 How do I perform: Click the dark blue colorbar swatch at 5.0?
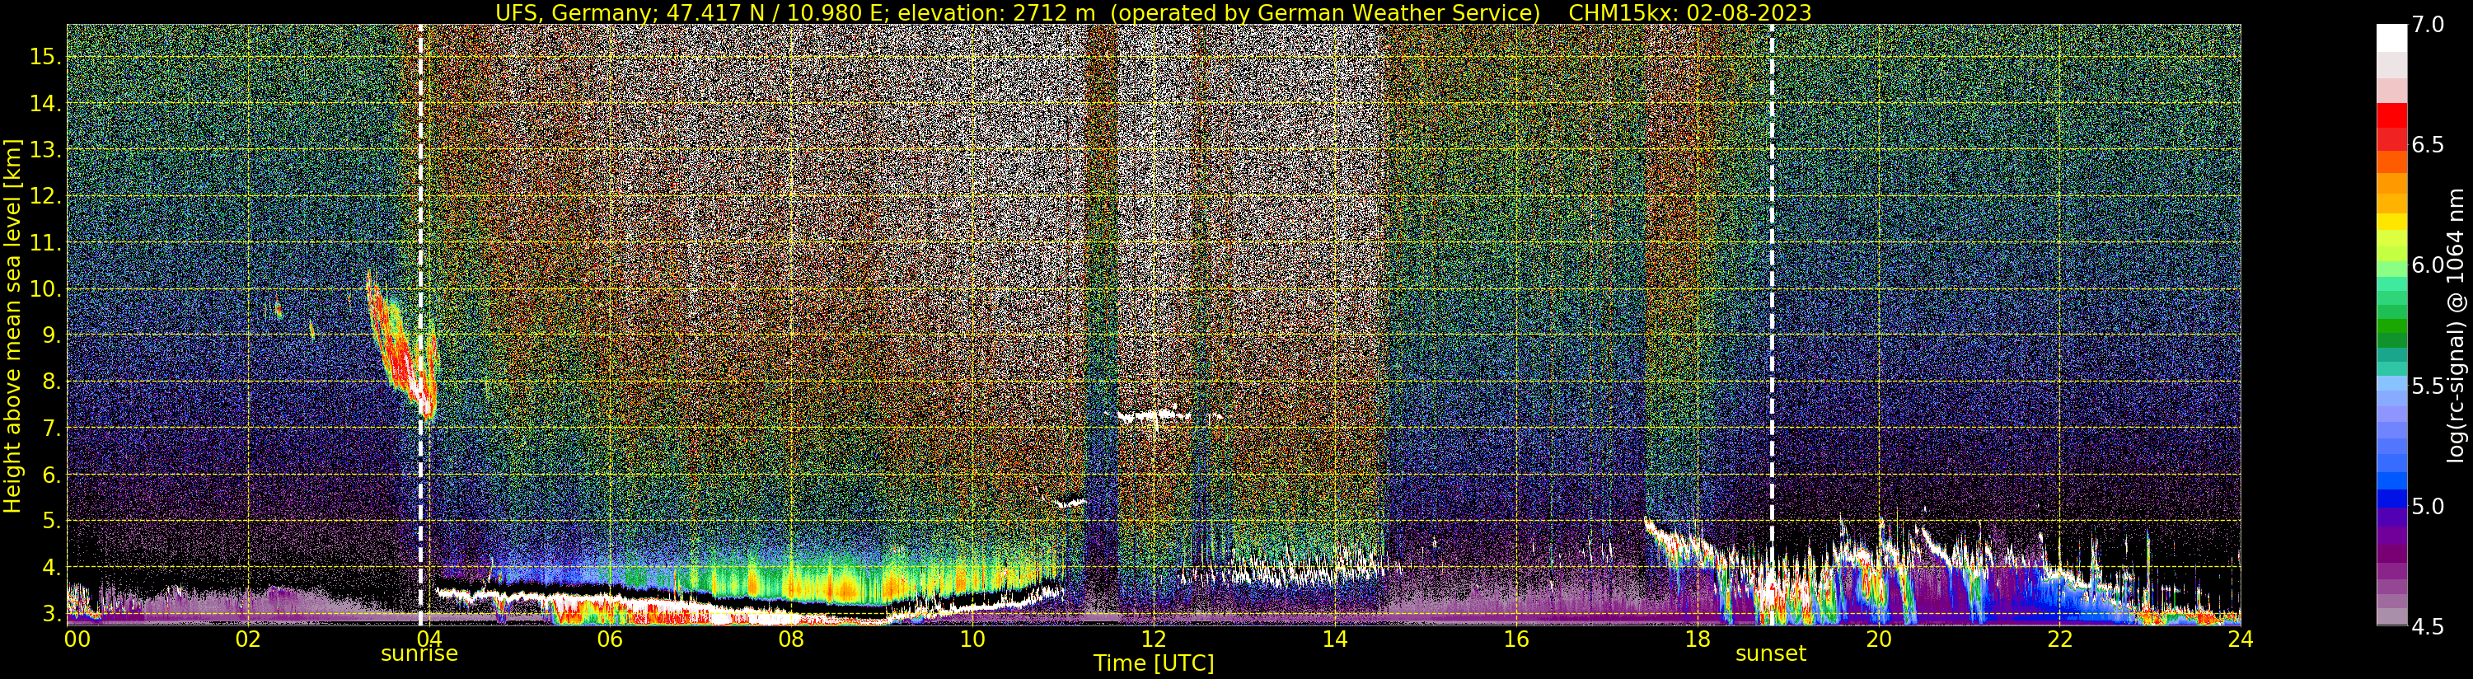[x=2391, y=499]
